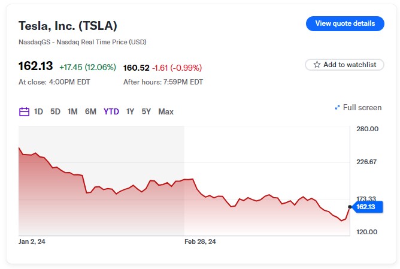
Task: Click the star icon for watchlist
Action: point(317,65)
